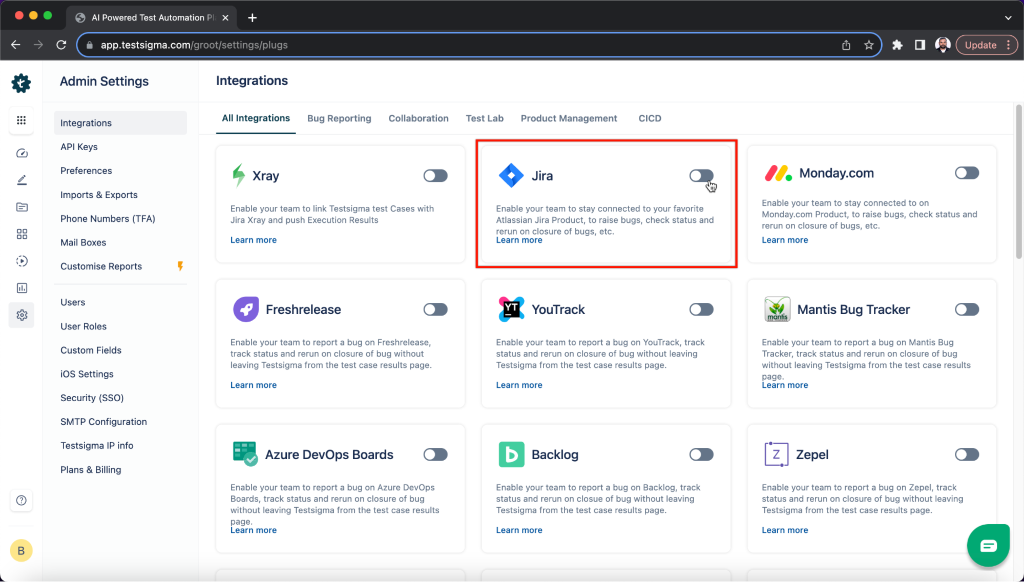
Task: Open a new browser tab
Action: (x=252, y=17)
